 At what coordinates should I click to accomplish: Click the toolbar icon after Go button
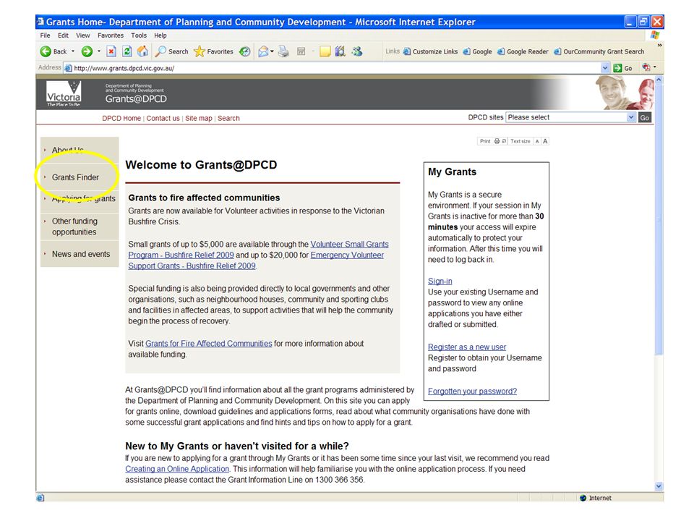click(646, 67)
